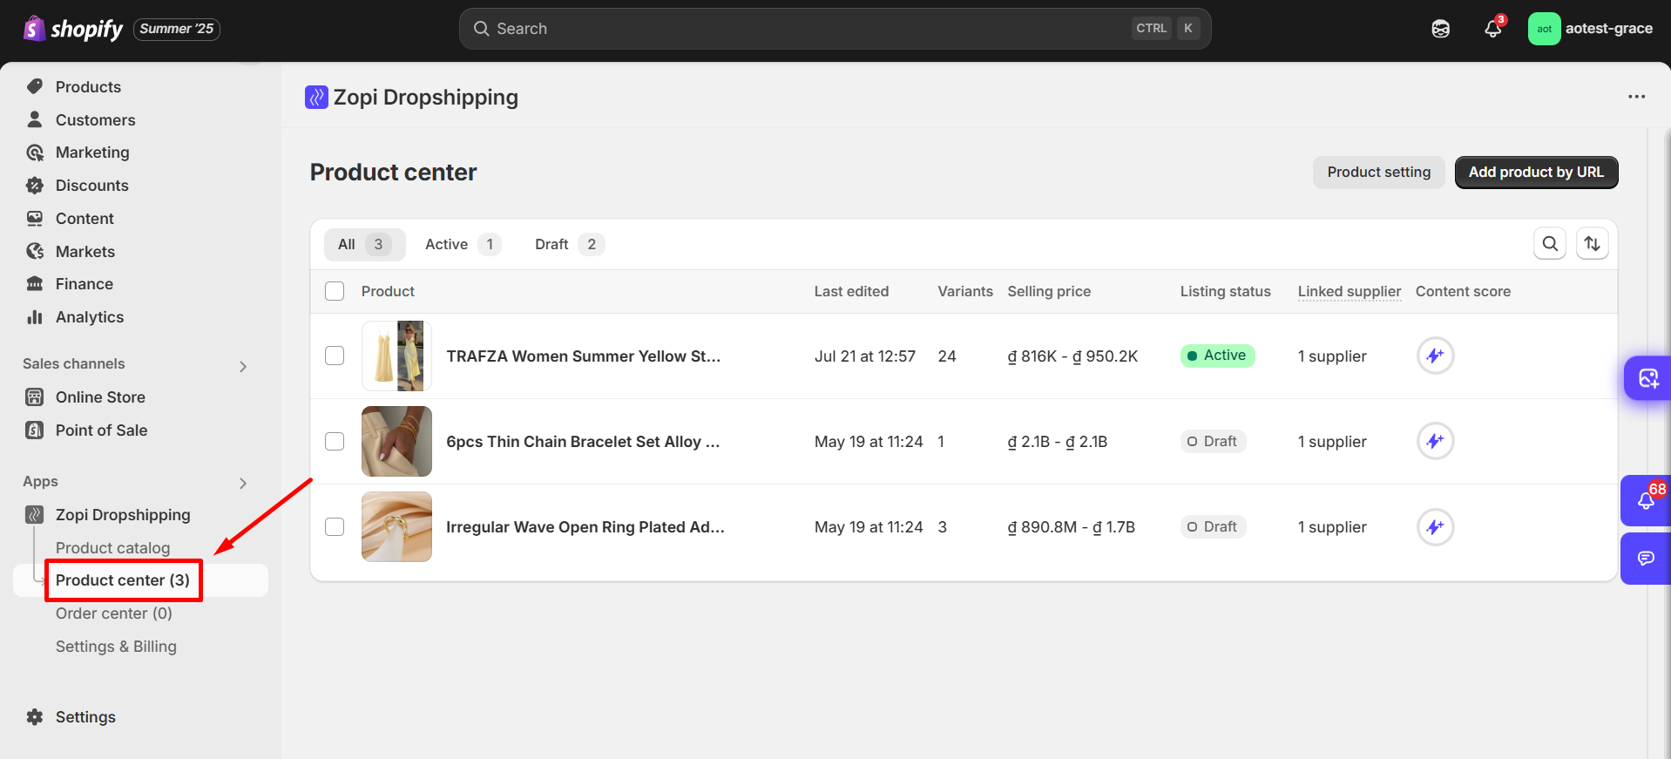Switch to the Draft tab

click(569, 245)
